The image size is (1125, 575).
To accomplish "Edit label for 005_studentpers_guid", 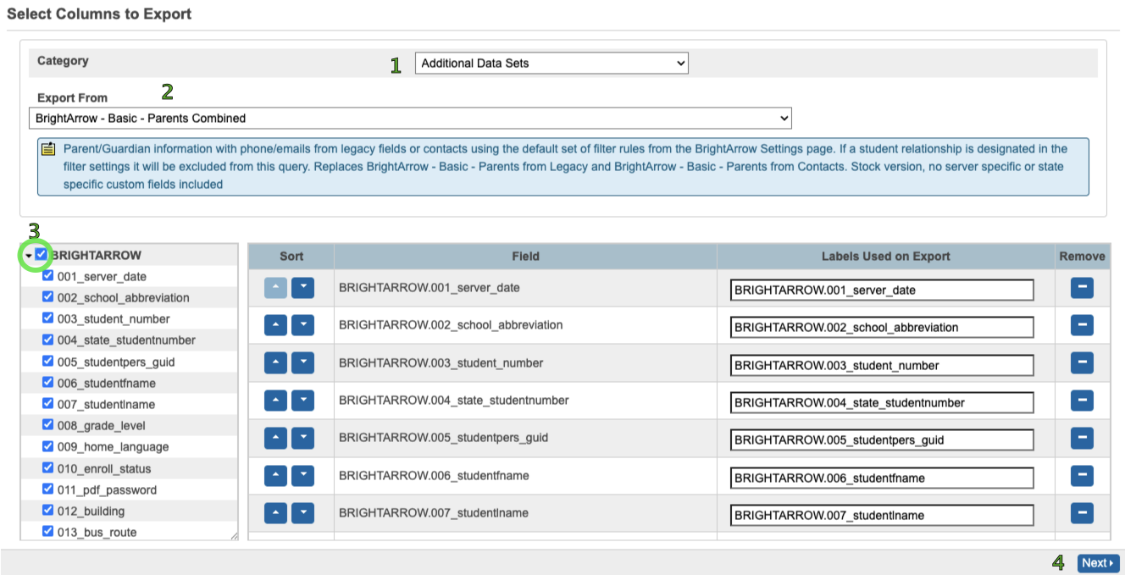I will click(x=882, y=440).
